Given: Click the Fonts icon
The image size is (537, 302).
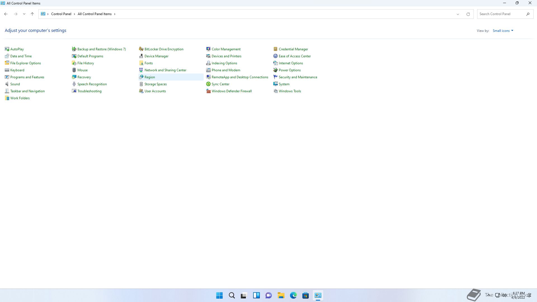Looking at the screenshot, I should click(x=141, y=63).
